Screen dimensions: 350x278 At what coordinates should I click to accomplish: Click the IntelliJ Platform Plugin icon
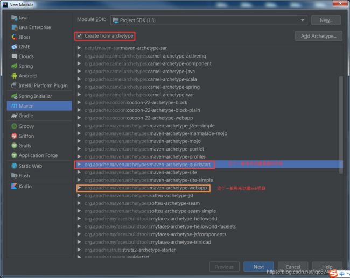15,85
